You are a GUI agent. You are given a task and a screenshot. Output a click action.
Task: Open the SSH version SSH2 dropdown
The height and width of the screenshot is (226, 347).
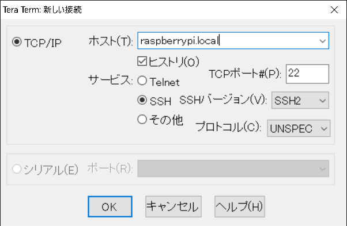[300, 101]
